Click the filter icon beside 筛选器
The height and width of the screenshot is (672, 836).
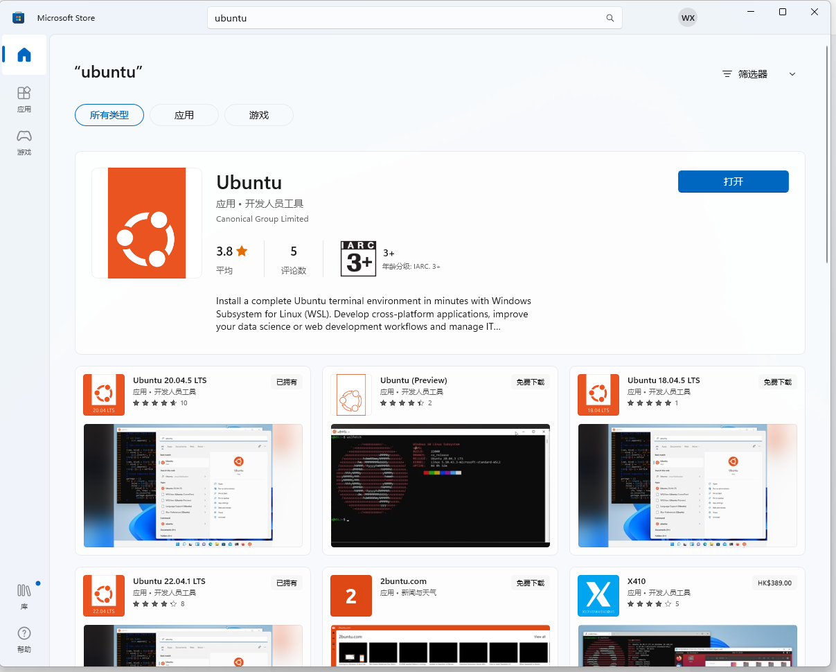coord(727,74)
